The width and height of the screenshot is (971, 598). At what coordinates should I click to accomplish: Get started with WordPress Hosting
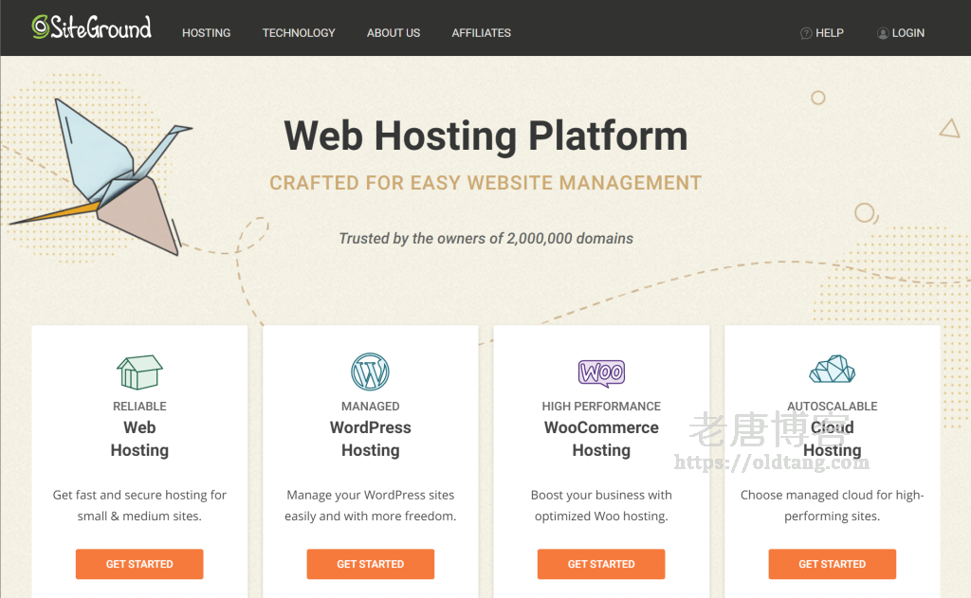point(371,564)
